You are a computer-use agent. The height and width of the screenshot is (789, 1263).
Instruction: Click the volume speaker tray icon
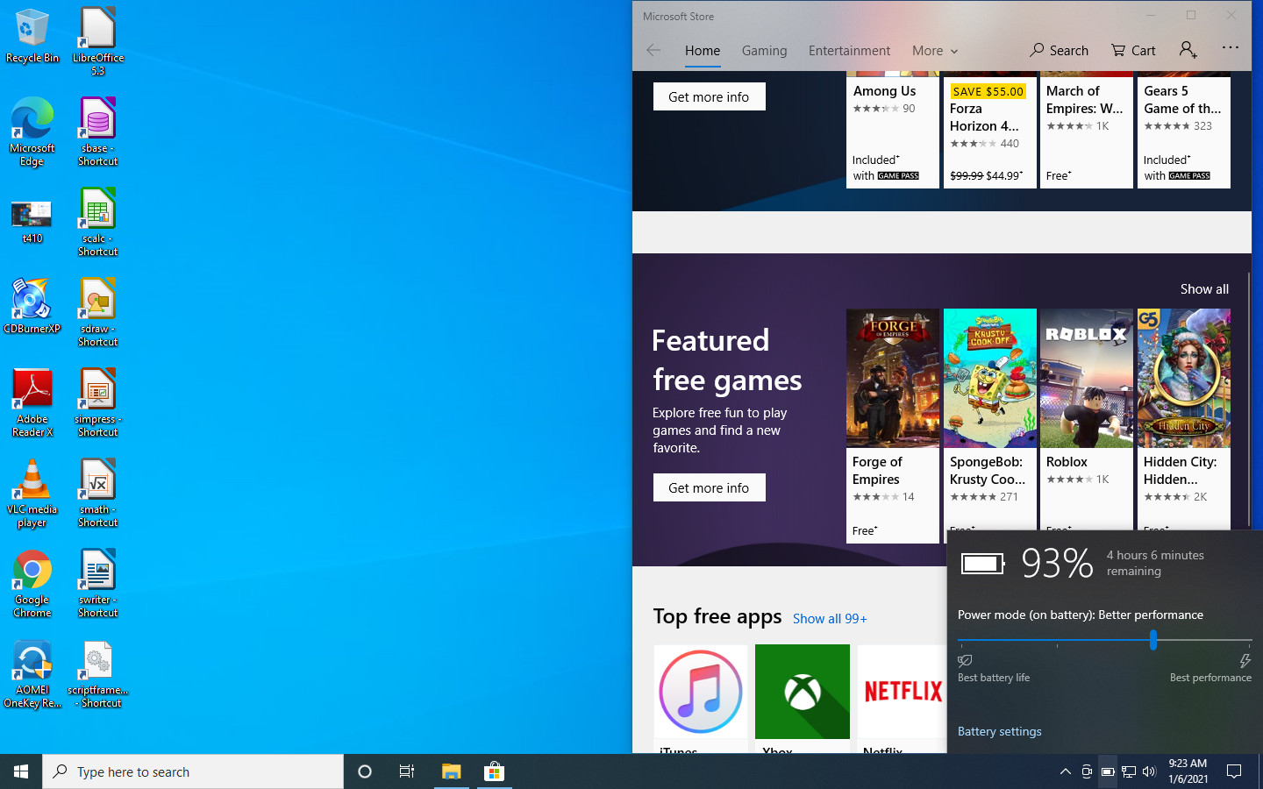[1150, 771]
